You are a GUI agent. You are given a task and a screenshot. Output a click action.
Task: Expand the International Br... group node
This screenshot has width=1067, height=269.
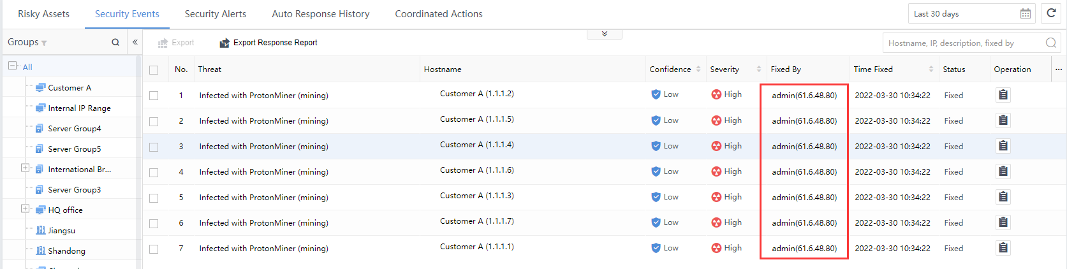(25, 168)
